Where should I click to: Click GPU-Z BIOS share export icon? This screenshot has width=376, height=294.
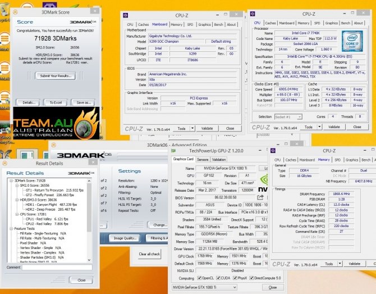coord(260,197)
